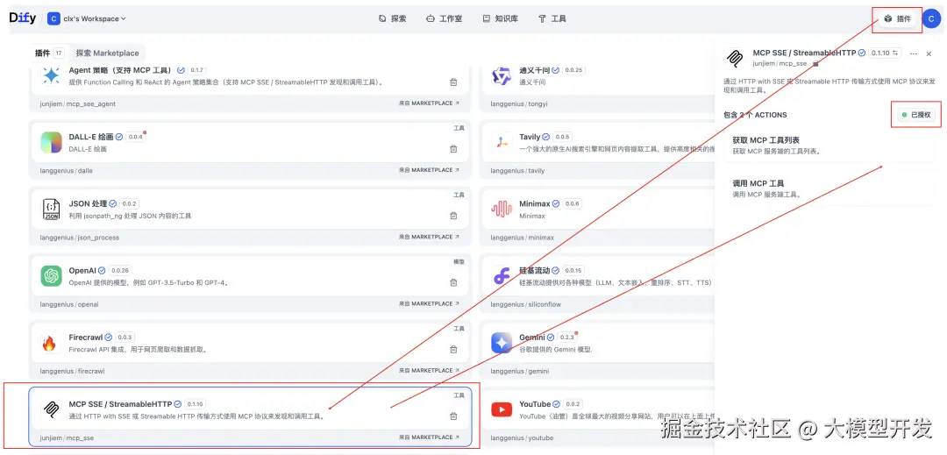Go to the 探索 navigation item
Image resolution: width=947 pixels, height=455 pixels.
(392, 18)
